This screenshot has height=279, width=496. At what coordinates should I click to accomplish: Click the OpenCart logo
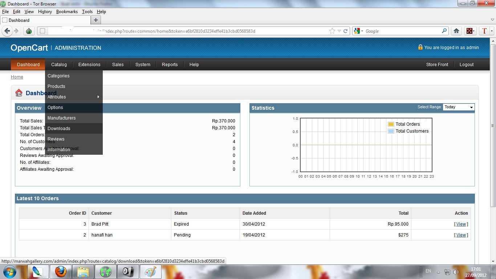pos(29,48)
